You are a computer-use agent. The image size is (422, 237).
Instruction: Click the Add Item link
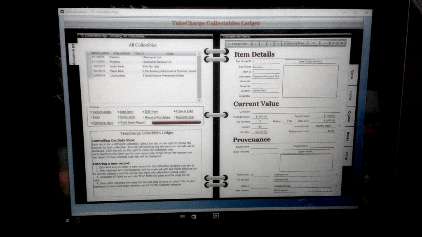(x=127, y=112)
